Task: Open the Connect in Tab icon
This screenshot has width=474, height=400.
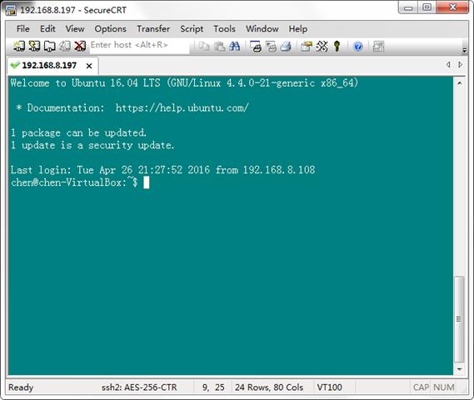Action: (x=50, y=46)
